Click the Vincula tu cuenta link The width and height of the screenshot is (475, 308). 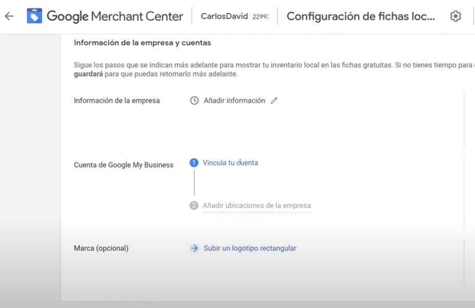pyautogui.click(x=230, y=163)
